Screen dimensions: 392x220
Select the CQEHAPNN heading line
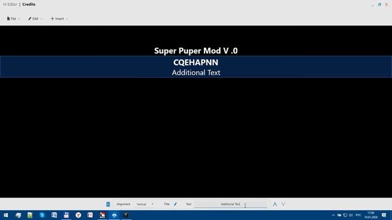click(196, 62)
